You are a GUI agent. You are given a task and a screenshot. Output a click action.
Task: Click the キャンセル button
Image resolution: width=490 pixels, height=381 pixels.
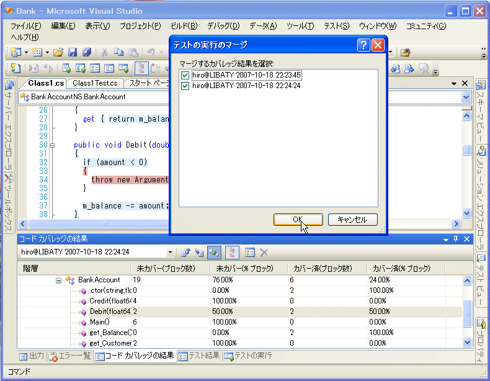[x=352, y=220]
